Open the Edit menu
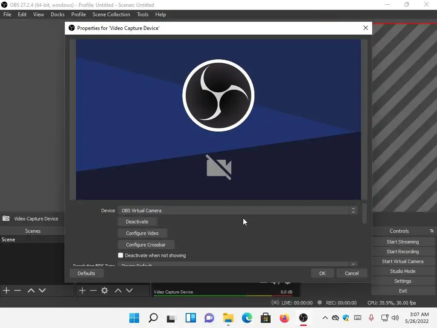Viewport: 437px width, 328px height. (22, 15)
